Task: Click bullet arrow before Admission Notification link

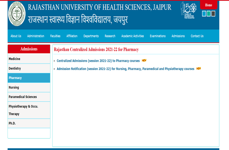Action: coord(54,69)
